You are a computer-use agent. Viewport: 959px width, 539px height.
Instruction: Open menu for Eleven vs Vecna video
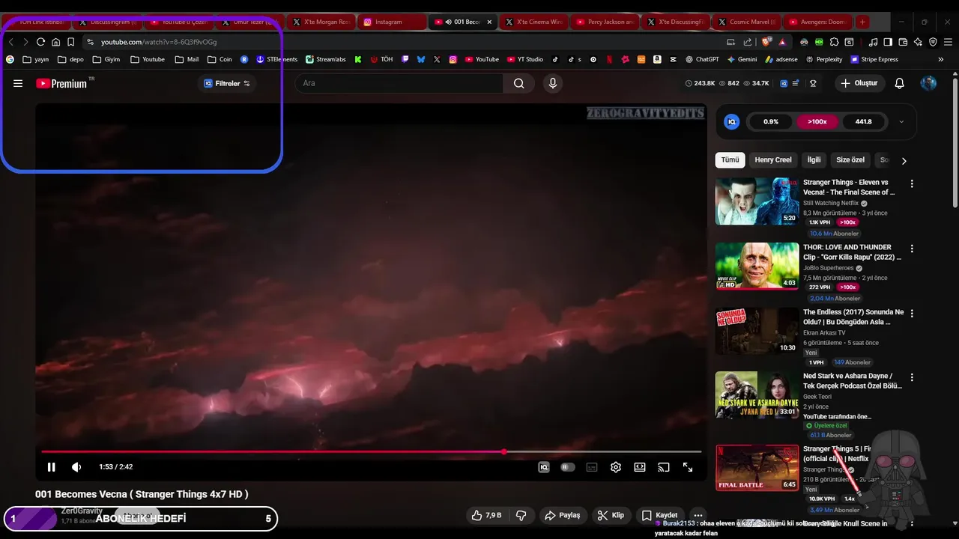click(912, 183)
